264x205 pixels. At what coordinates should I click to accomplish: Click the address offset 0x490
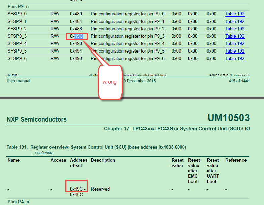pos(76,44)
